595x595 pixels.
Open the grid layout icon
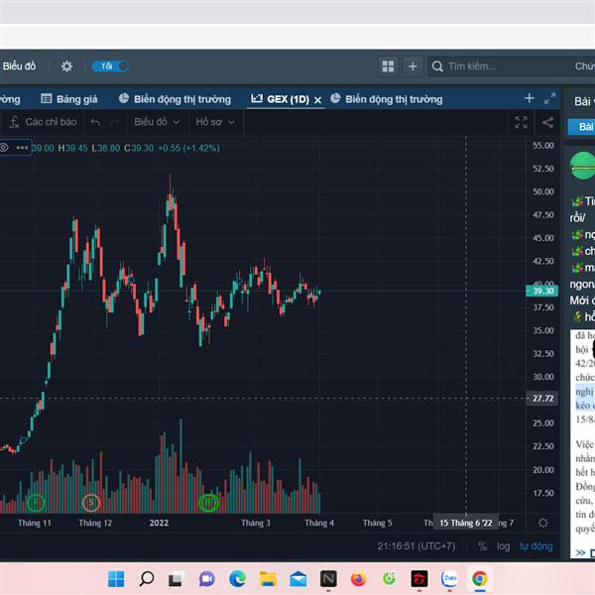click(x=388, y=66)
